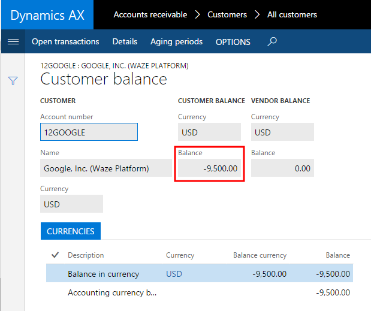Click the chevron after Accounts receivable
The height and width of the screenshot is (311, 371).
tap(197, 14)
